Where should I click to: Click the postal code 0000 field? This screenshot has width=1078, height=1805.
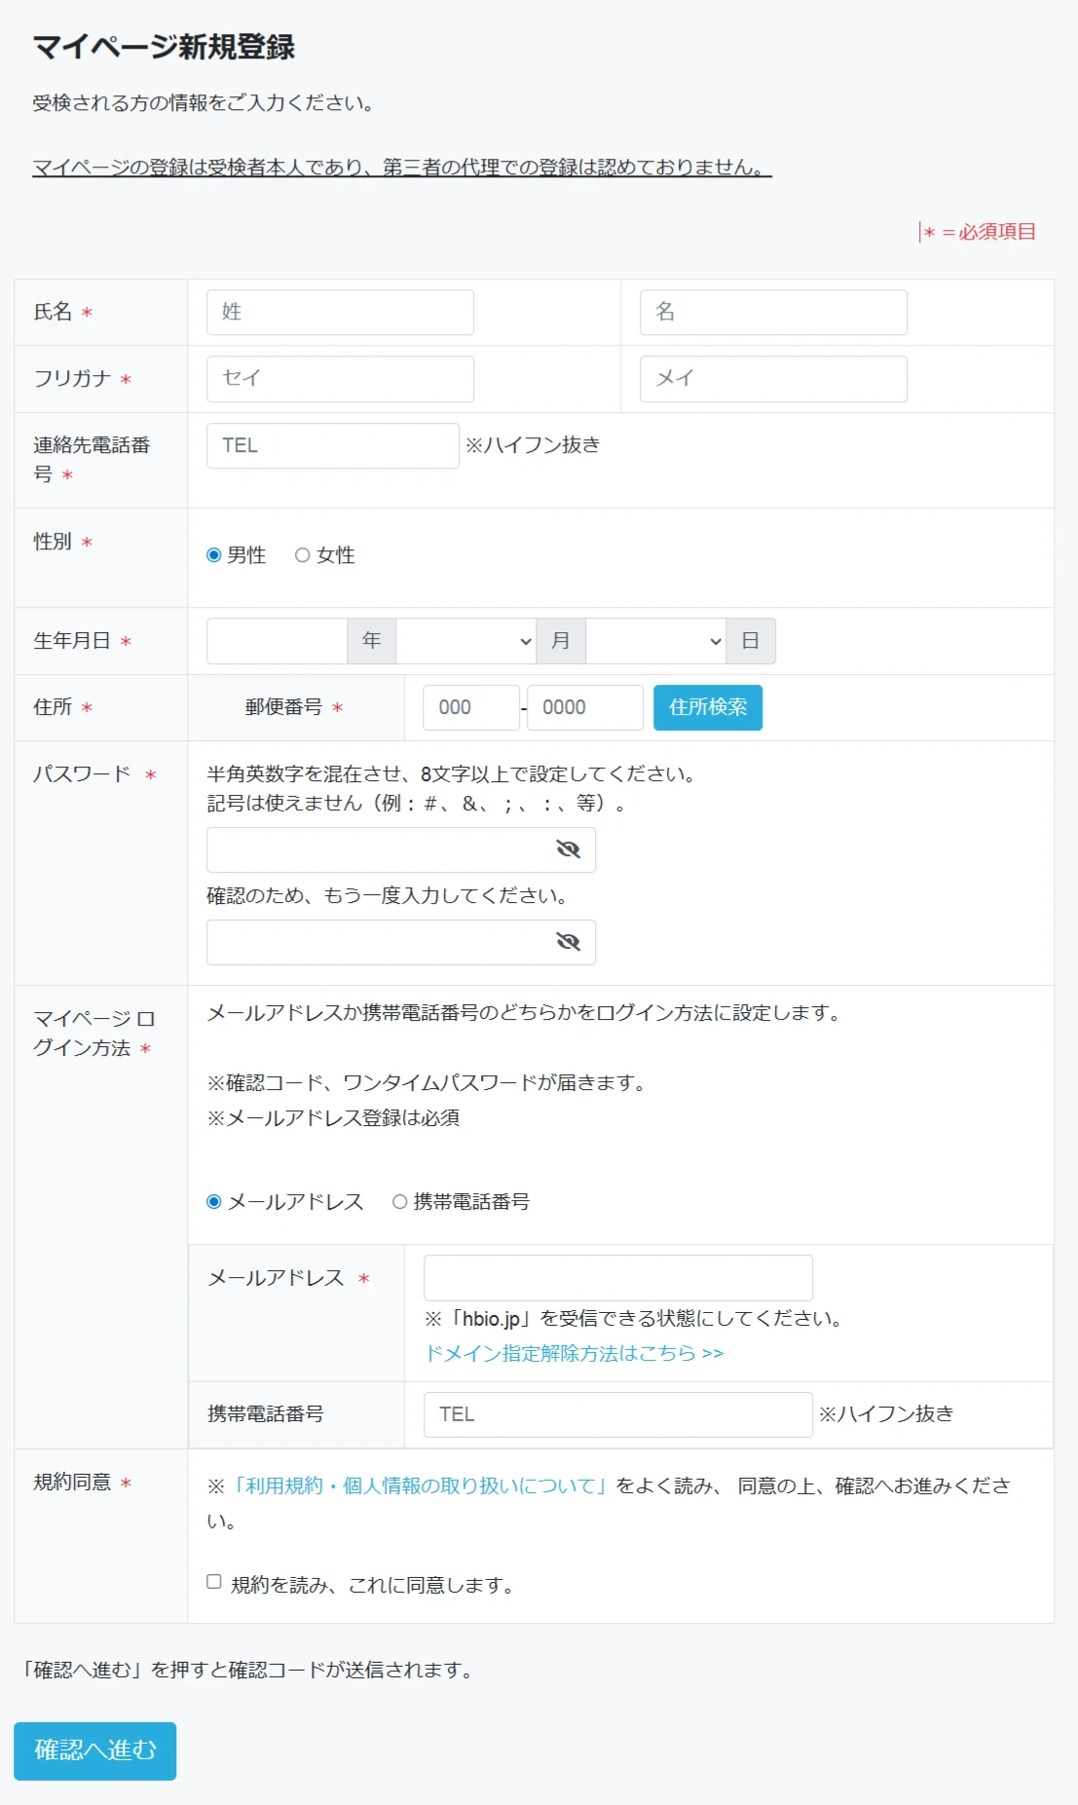click(x=585, y=707)
